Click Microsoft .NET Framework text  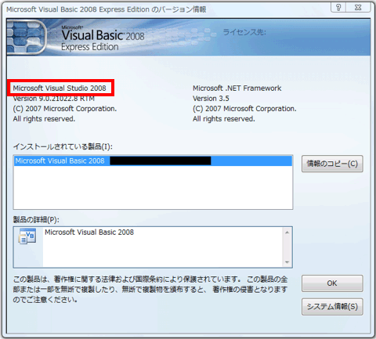pyautogui.click(x=237, y=88)
